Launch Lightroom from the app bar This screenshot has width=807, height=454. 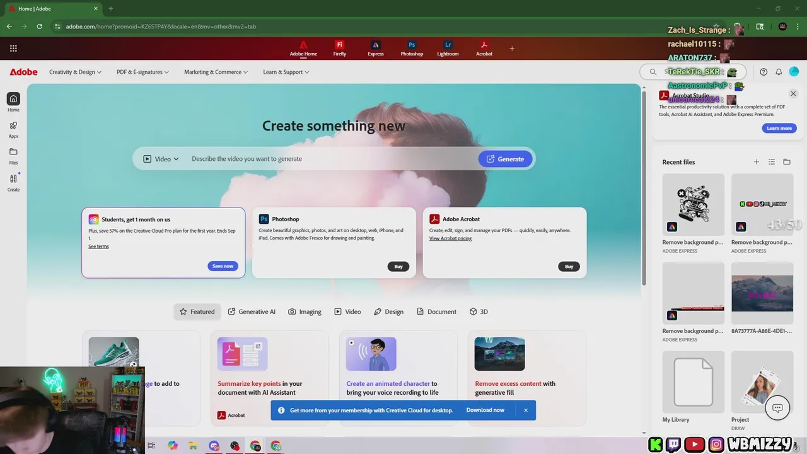pos(448,49)
